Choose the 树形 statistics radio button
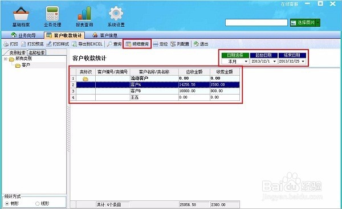 click(x=7, y=203)
